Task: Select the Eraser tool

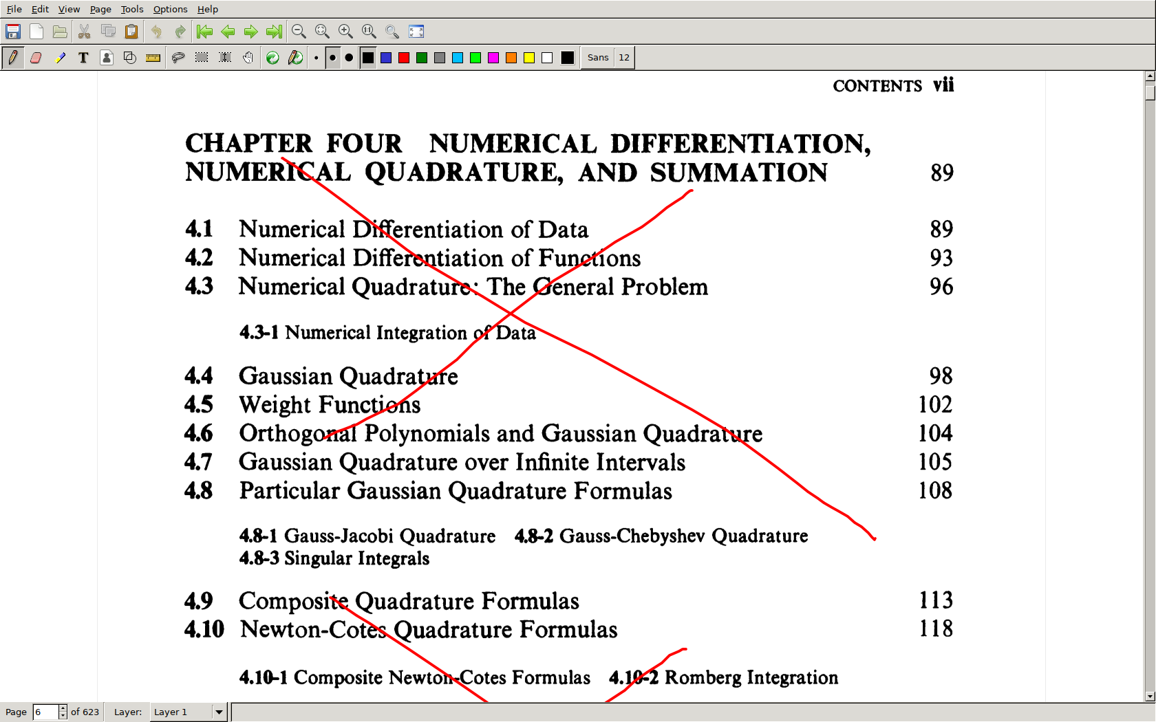Action: [x=36, y=58]
